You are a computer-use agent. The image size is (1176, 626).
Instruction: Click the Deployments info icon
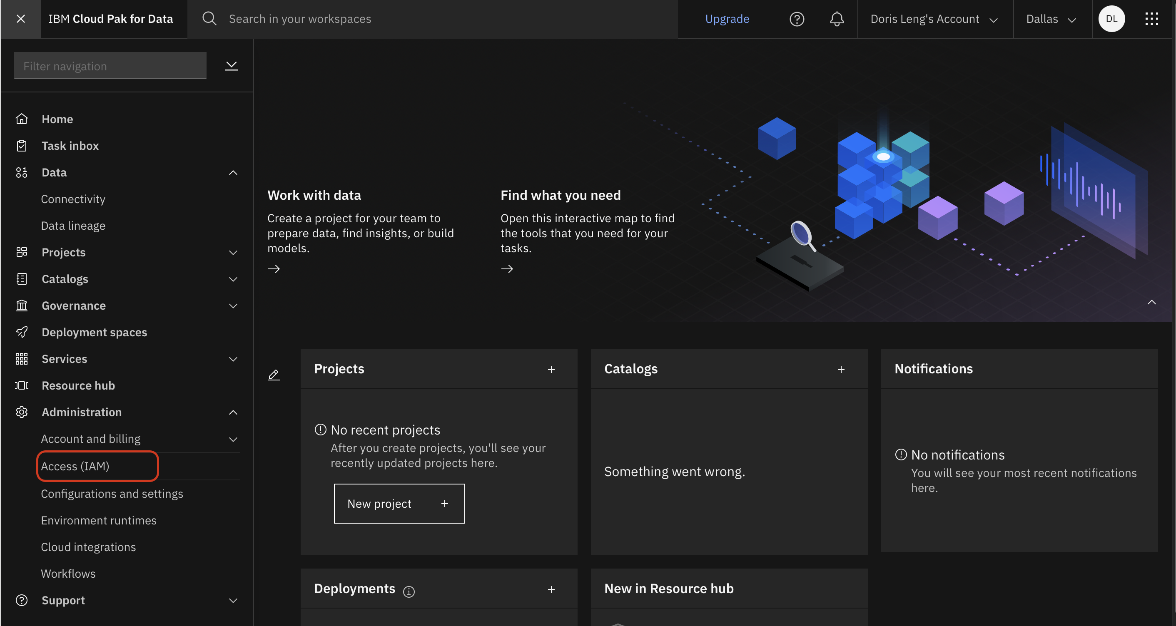[409, 592]
